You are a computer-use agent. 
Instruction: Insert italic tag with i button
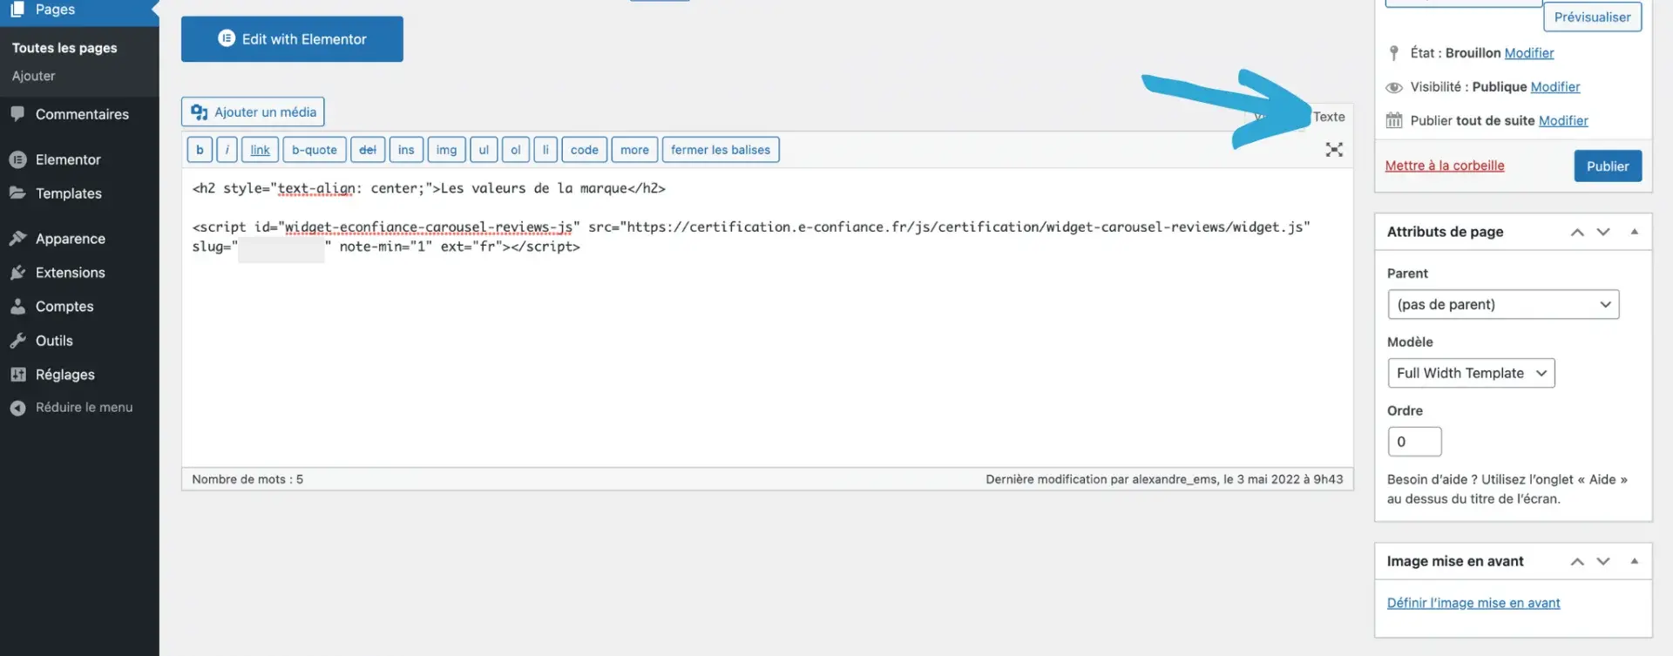click(x=227, y=150)
